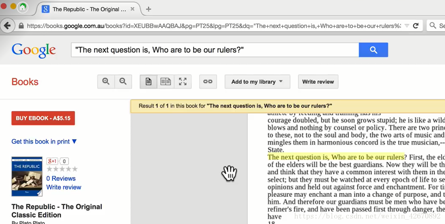
Task: Zoom in using the magnifier plus icon
Action: 106,82
